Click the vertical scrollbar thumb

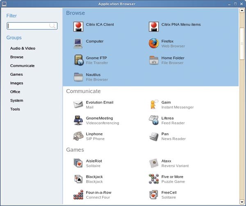(242, 44)
